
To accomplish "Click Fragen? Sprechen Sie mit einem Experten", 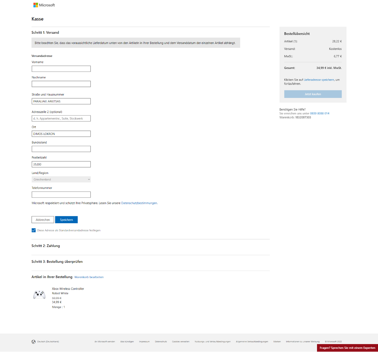I will coord(348,348).
